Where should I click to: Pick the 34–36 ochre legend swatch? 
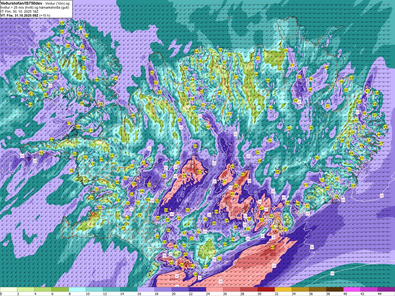tap(301, 290)
